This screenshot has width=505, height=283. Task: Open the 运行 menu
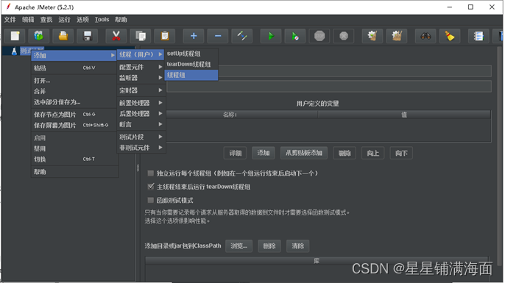click(x=64, y=20)
